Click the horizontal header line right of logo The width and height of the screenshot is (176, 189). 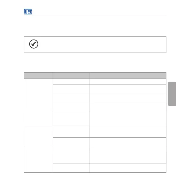coord(99,15)
